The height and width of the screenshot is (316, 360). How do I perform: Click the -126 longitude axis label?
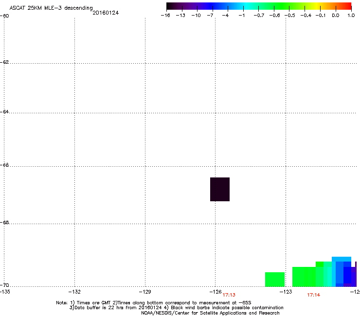pos(216,292)
